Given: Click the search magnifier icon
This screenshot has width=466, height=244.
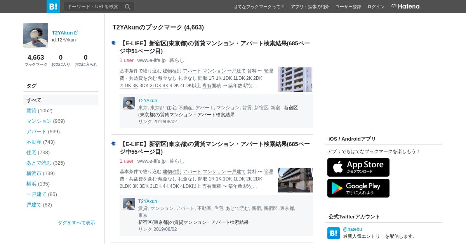Looking at the screenshot, I should coord(128,7).
